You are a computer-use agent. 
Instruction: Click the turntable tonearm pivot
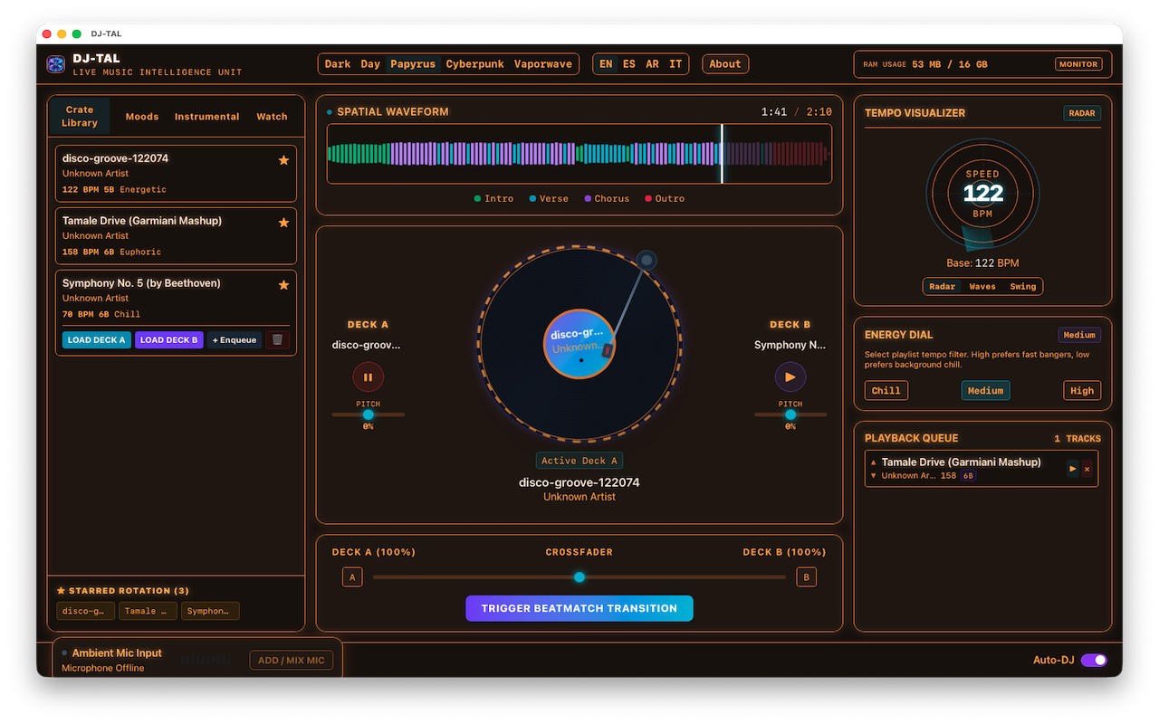(x=647, y=261)
